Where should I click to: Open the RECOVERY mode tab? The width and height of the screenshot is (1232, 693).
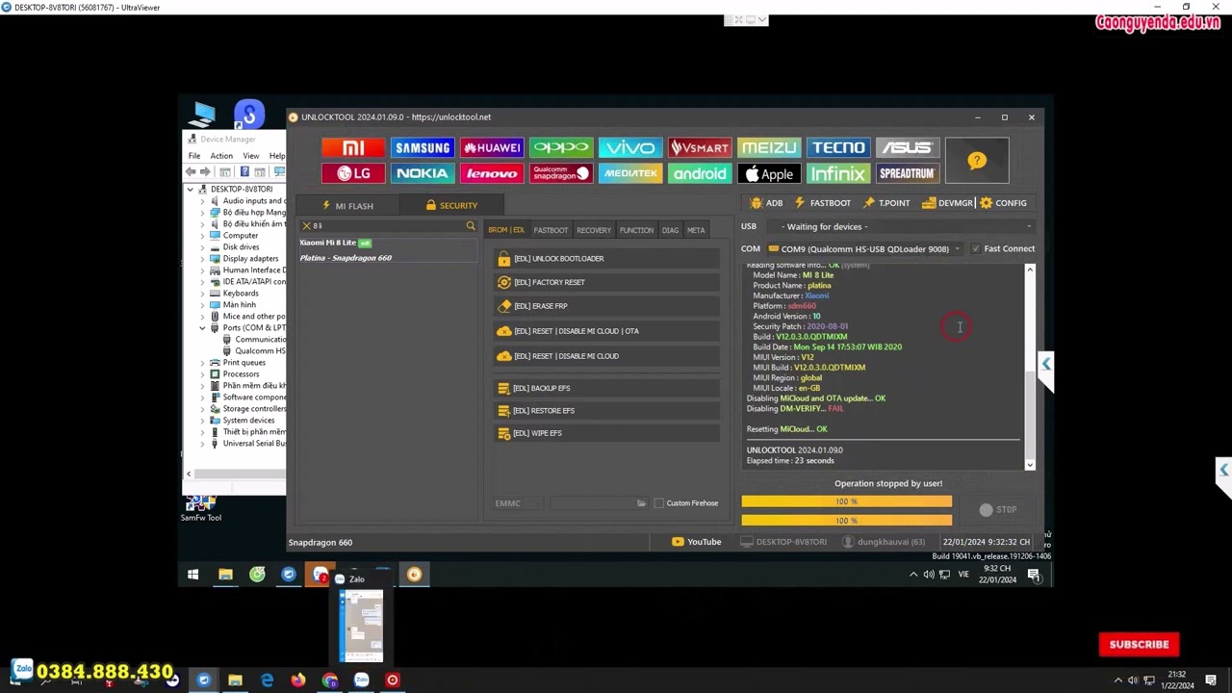click(594, 230)
